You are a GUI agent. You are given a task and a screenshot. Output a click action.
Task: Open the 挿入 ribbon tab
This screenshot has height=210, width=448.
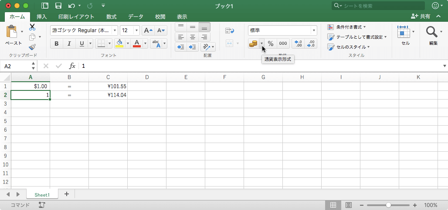click(42, 17)
